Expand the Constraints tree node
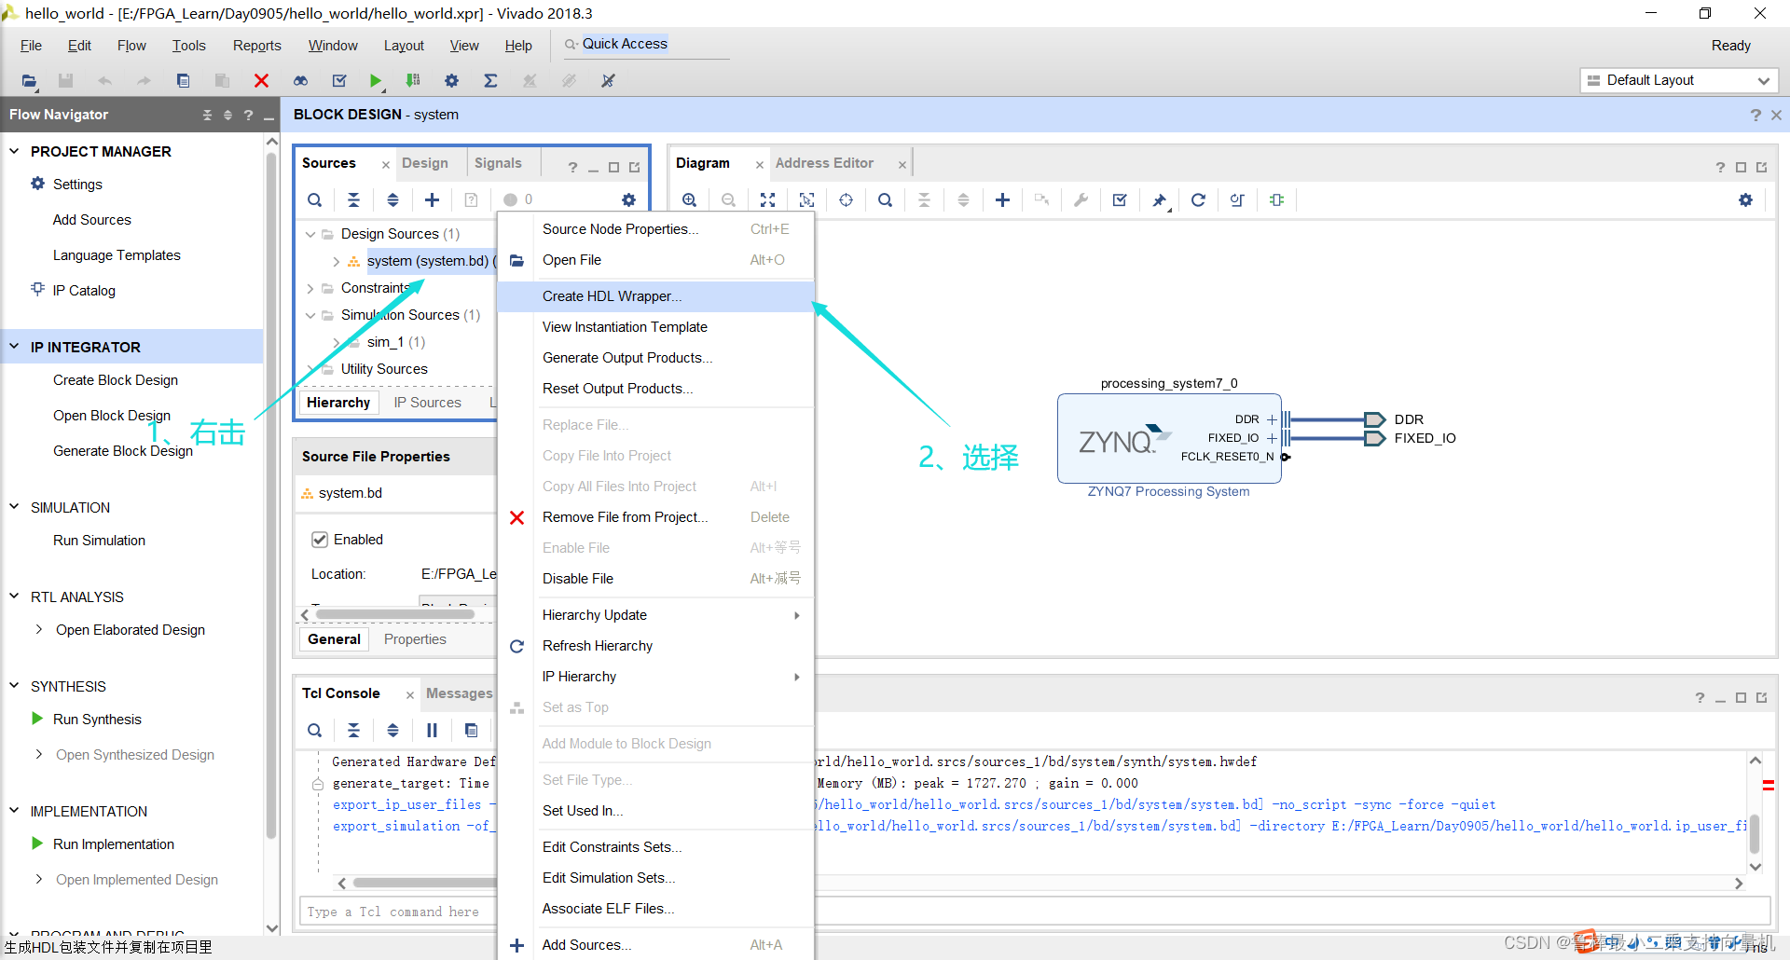Screen dimensions: 1790x960 310,288
